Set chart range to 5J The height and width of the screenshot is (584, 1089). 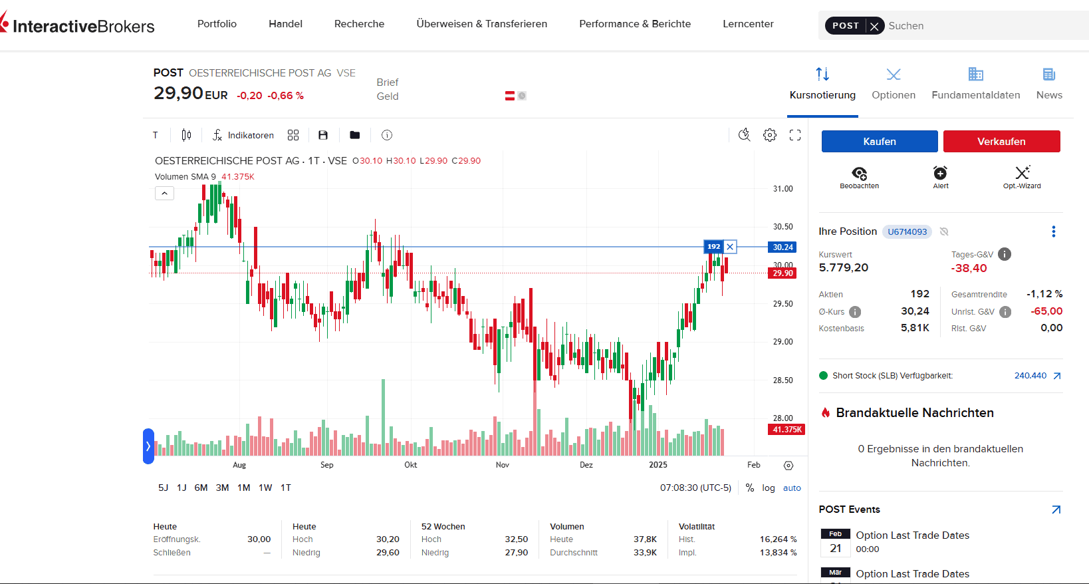click(x=164, y=488)
